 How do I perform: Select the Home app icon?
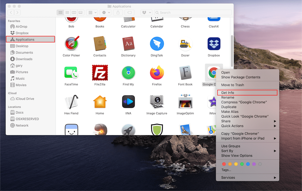[x=100, y=102]
